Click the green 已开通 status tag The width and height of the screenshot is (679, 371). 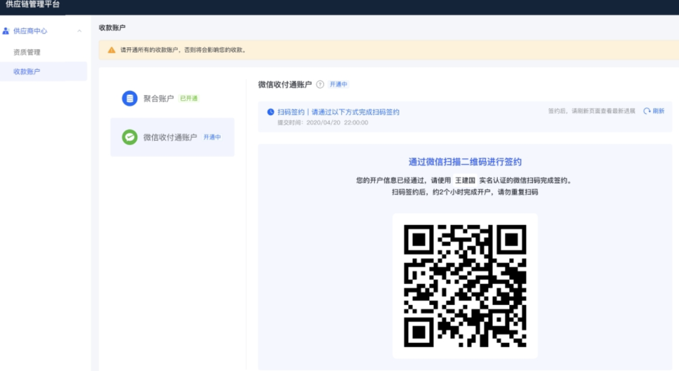189,98
